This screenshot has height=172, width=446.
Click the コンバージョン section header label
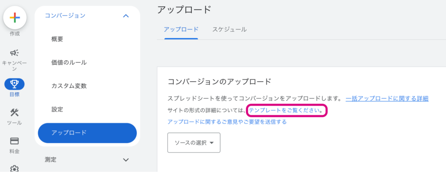tap(65, 16)
